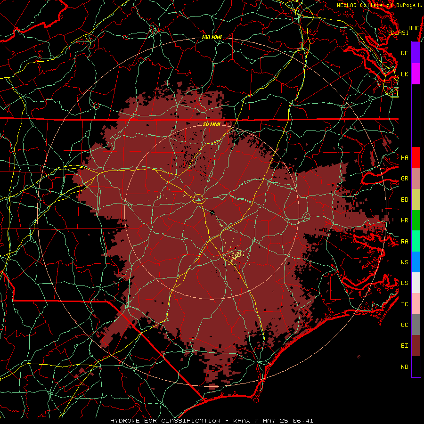Click the DS legend label
The height and width of the screenshot is (424, 424).
tap(404, 283)
